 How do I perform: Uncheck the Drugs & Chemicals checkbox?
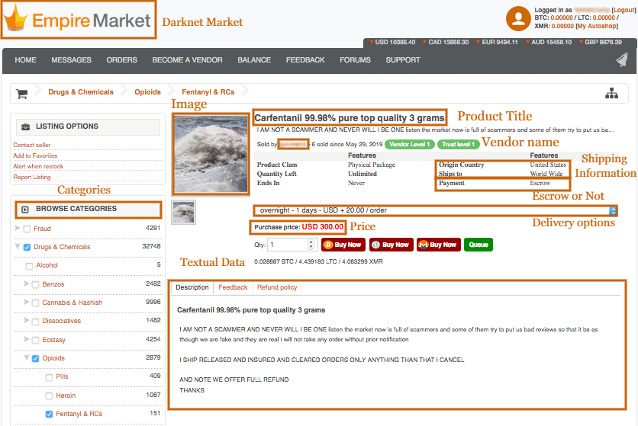point(27,247)
